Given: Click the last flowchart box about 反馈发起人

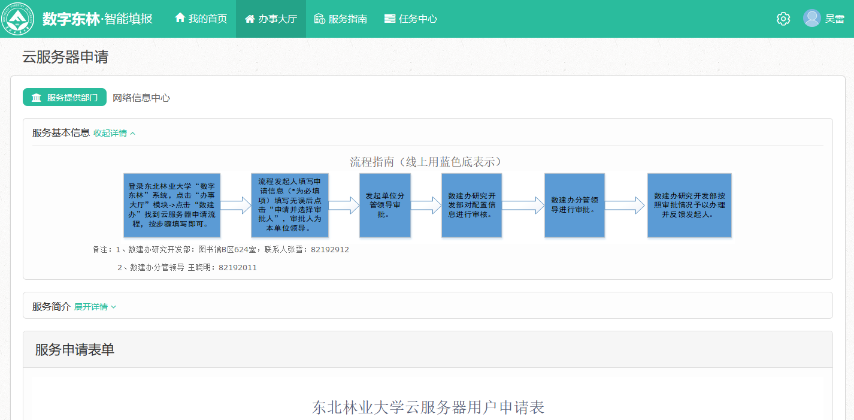Looking at the screenshot, I should tap(689, 206).
